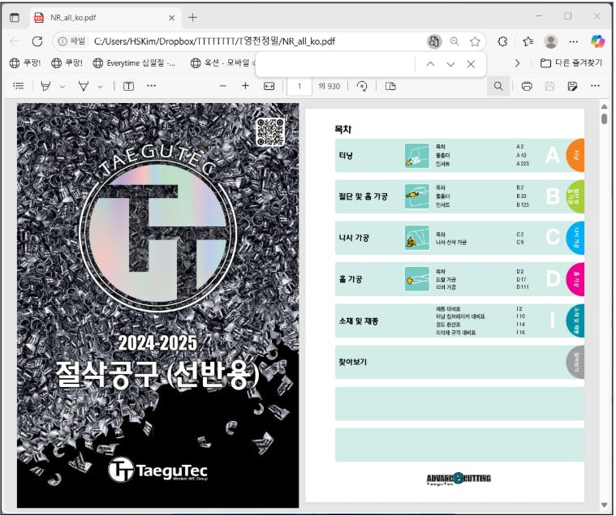Click the QR code on cover
616x516 pixels.
[x=270, y=131]
